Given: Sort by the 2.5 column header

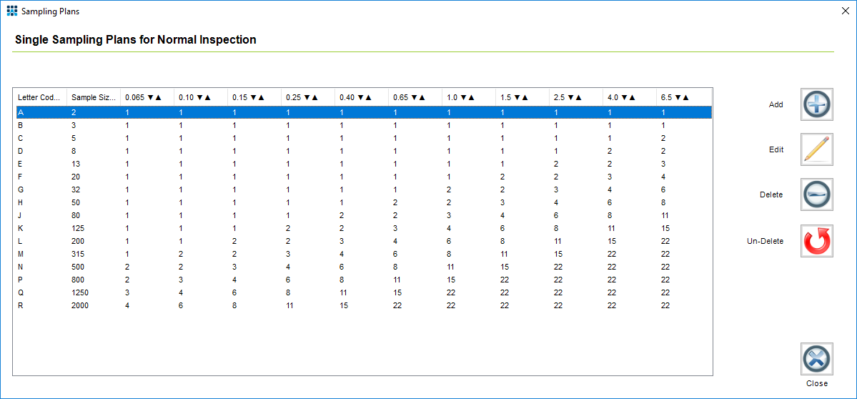Looking at the screenshot, I should point(568,97).
